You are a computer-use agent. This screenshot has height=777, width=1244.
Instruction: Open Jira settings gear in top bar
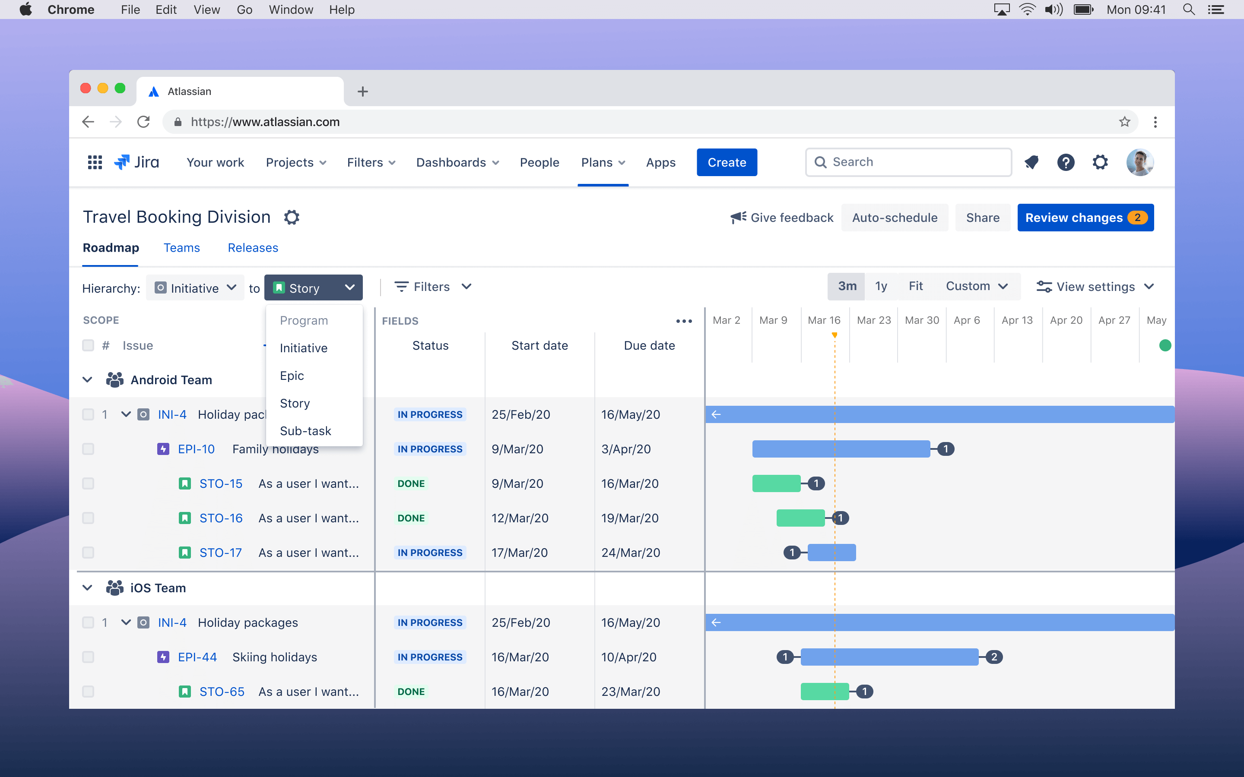click(1100, 162)
